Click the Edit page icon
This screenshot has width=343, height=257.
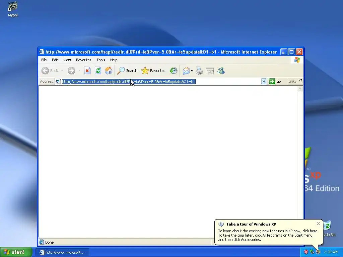pyautogui.click(x=210, y=71)
